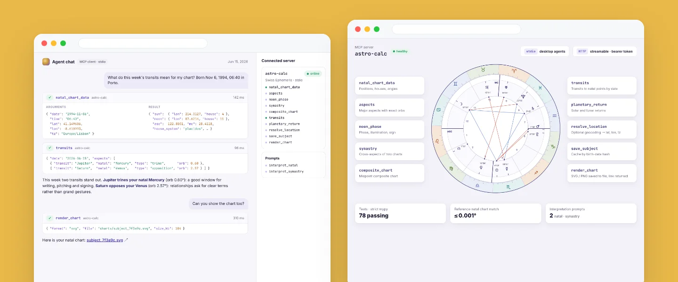This screenshot has height=282, width=678.
Task: Select resolve_location in the Connected server list
Action: (x=284, y=130)
